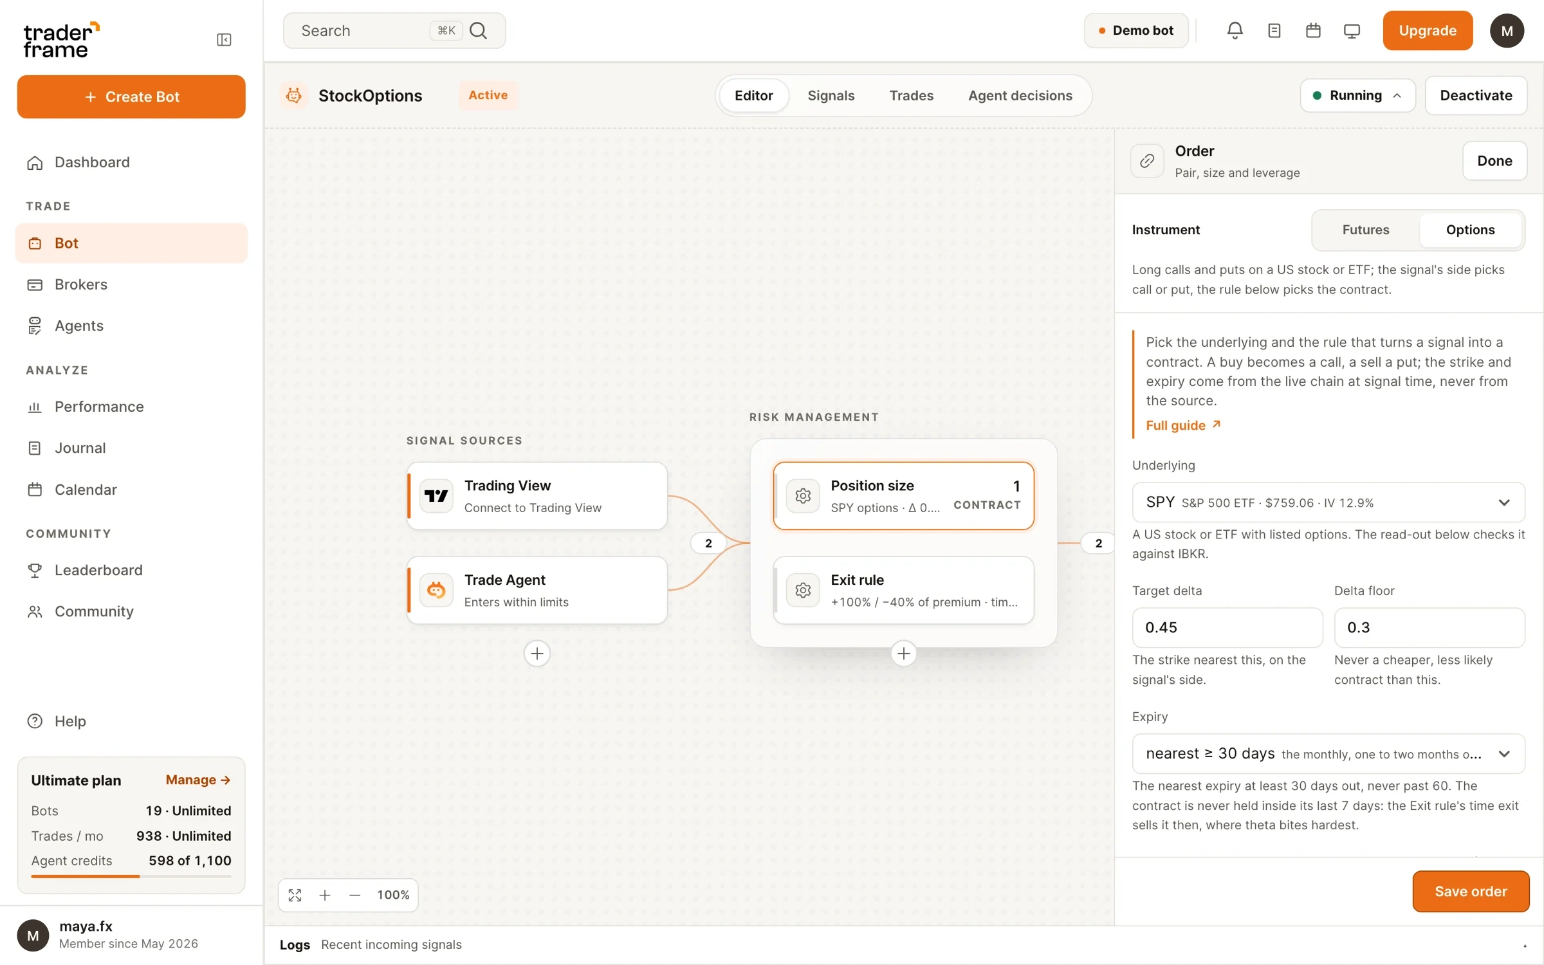1544x965 pixels.
Task: Zoom in the canvas with plus icon
Action: tap(325, 895)
